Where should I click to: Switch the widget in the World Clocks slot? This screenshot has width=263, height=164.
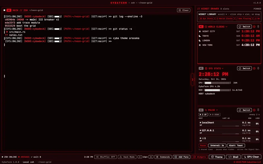[x=244, y=27]
